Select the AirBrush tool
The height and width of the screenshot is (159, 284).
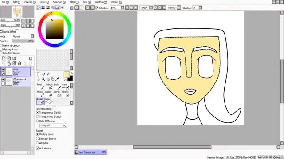49,87
